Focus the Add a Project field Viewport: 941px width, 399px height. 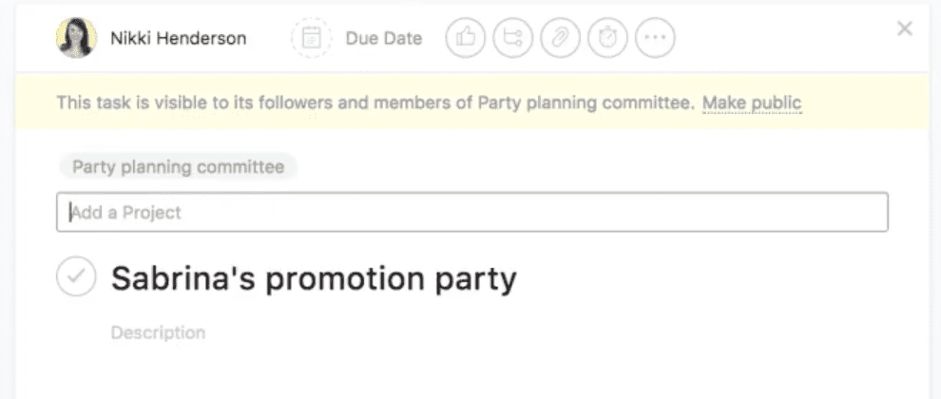(472, 212)
